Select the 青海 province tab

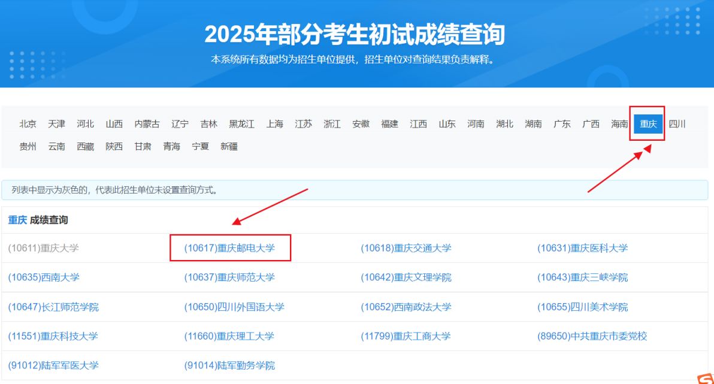pos(172,146)
